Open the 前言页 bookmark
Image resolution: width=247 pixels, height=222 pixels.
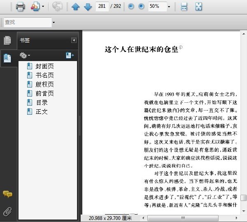pos(44,94)
